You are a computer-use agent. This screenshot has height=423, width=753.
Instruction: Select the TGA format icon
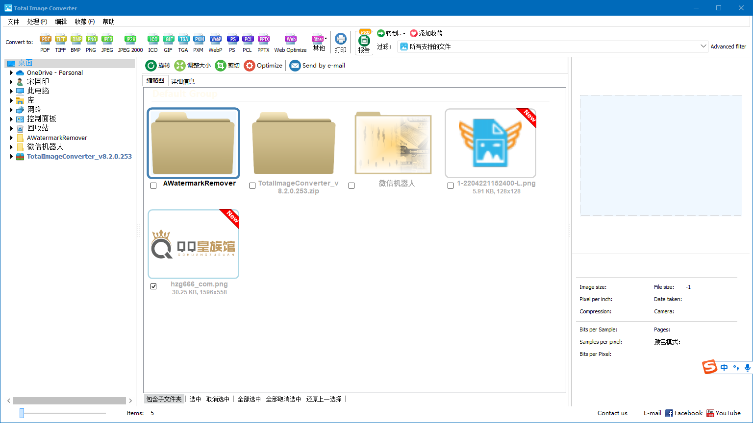183,43
